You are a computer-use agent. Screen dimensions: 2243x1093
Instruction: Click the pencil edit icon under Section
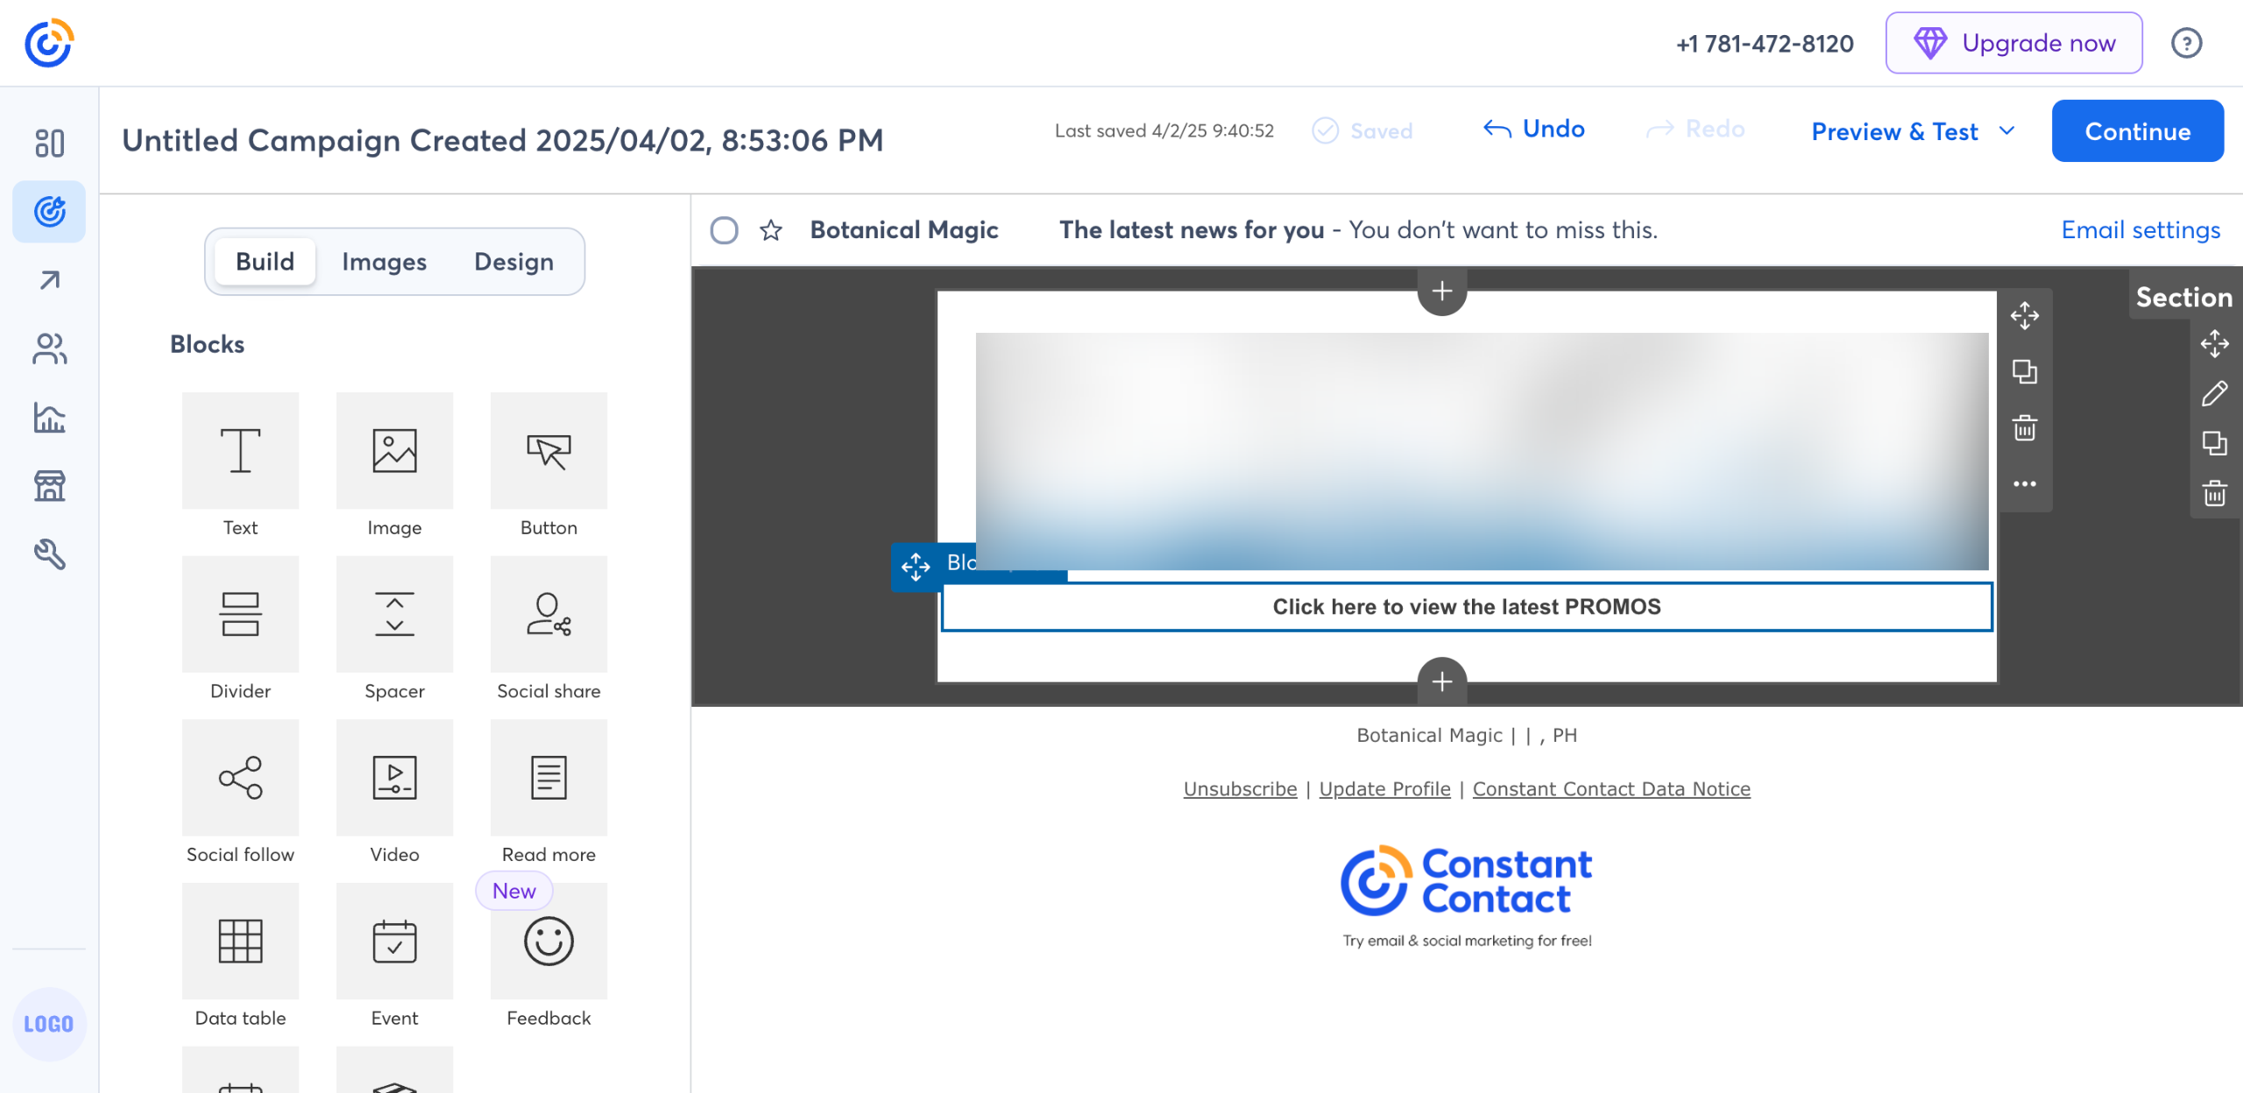(x=2214, y=393)
